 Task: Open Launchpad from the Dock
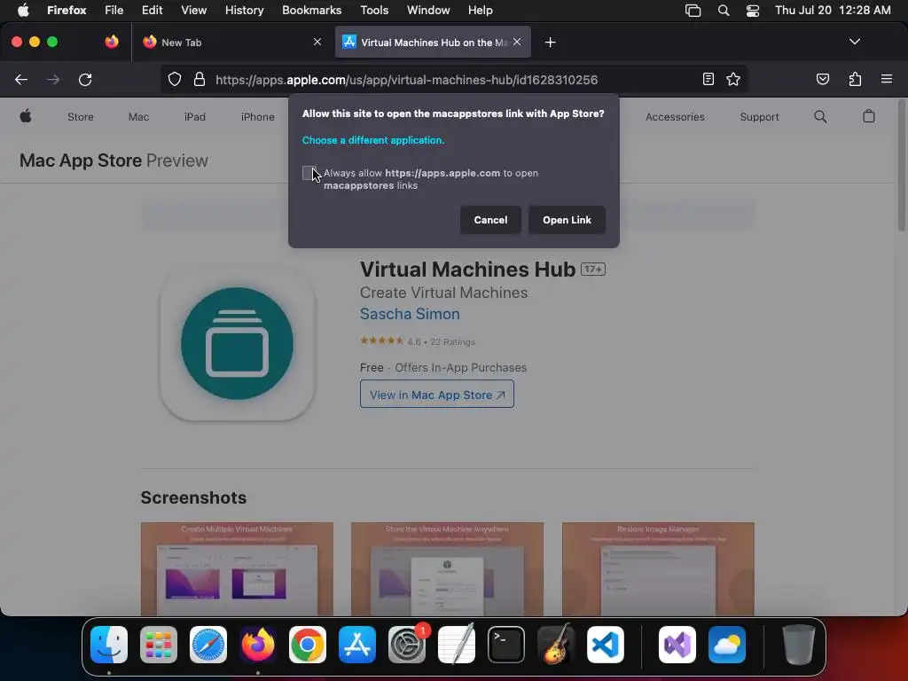pyautogui.click(x=159, y=645)
